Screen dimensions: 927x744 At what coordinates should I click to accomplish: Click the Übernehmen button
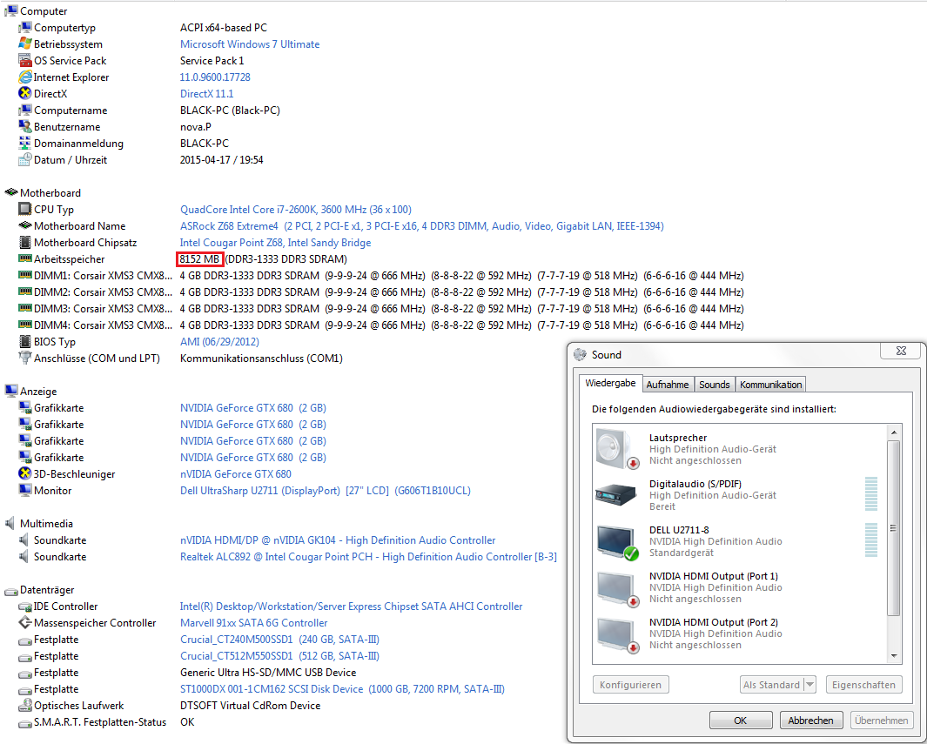coord(881,721)
